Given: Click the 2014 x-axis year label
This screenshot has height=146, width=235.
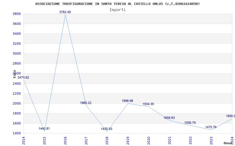Looking at the screenshot, I should [x=23, y=141].
